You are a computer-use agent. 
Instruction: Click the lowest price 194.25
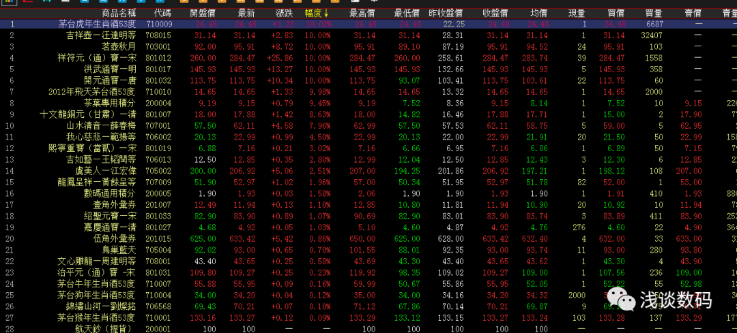407,171
